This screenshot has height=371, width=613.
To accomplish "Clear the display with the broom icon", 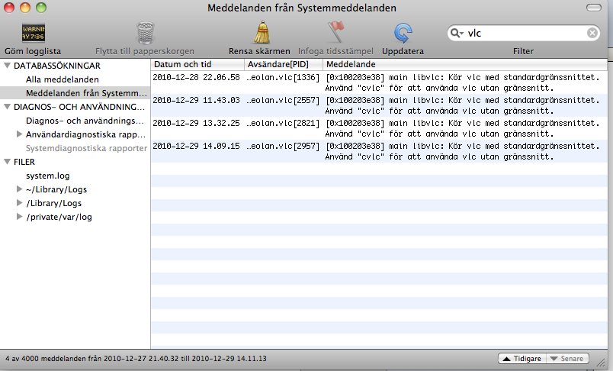I will (x=262, y=33).
